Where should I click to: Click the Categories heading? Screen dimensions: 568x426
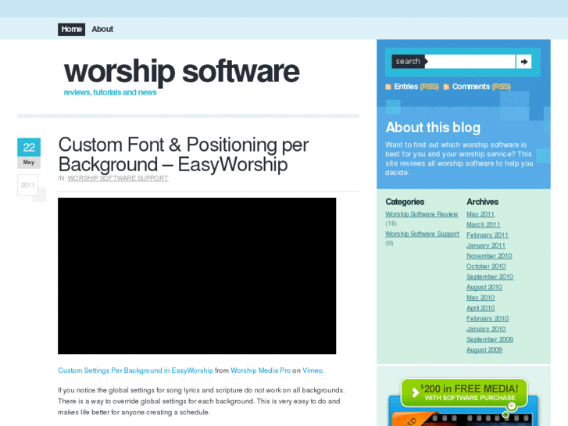405,202
